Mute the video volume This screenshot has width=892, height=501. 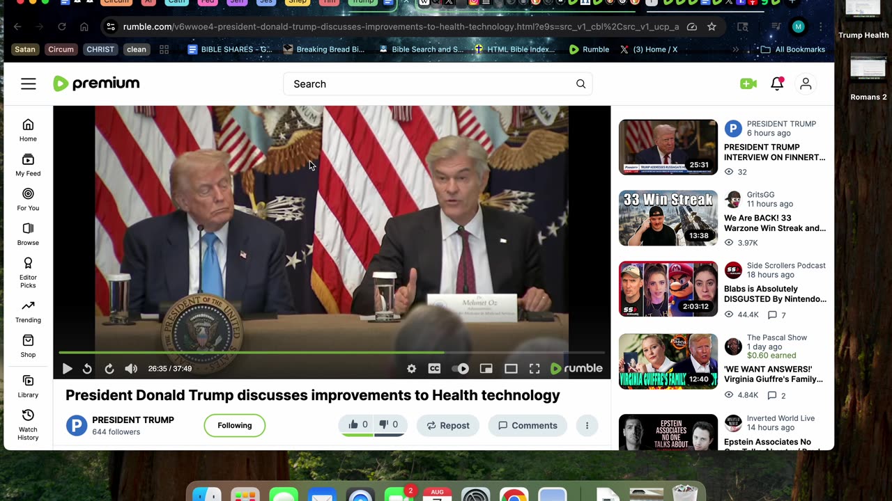point(131,369)
